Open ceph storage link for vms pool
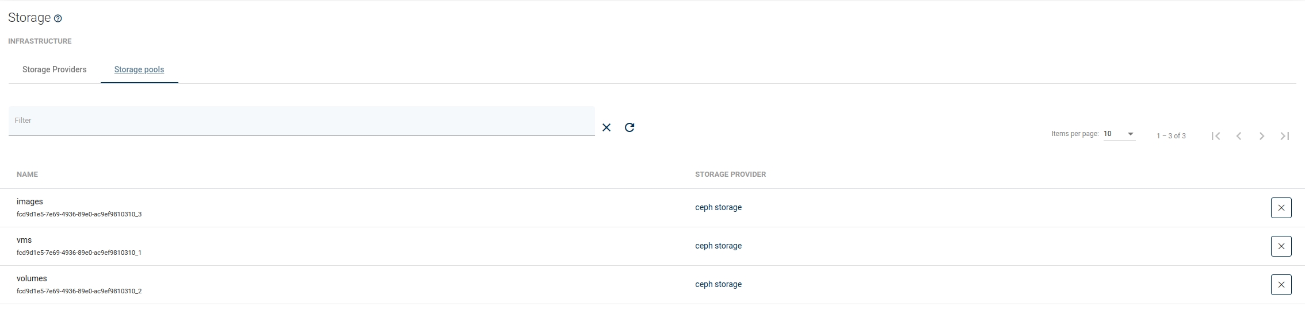Viewport: 1305px width, 318px height. point(718,246)
